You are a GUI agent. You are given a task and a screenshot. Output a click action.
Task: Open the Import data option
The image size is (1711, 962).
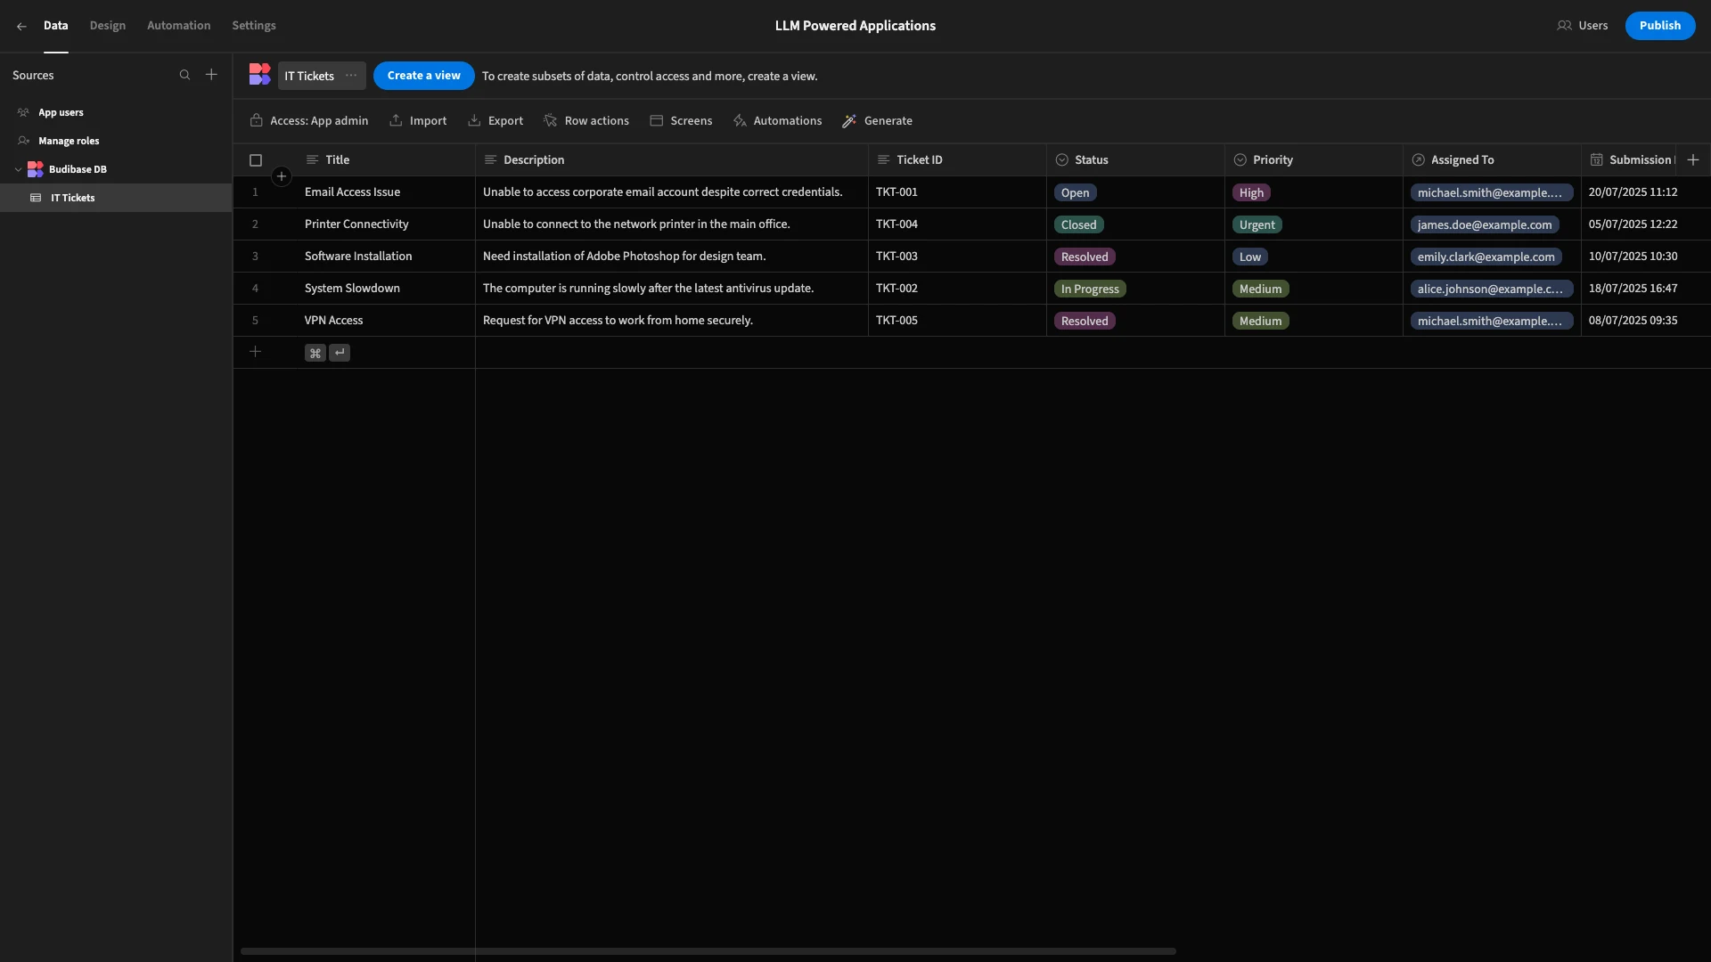(x=418, y=120)
